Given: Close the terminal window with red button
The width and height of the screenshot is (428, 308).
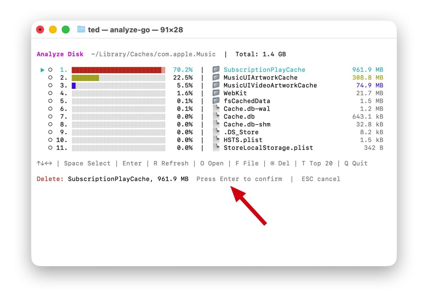Looking at the screenshot, I should [40, 30].
